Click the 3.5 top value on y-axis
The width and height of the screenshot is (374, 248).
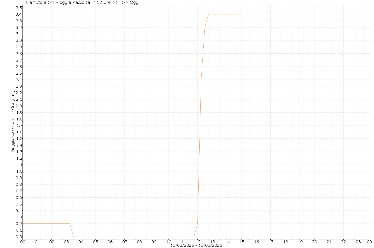[x=19, y=8]
